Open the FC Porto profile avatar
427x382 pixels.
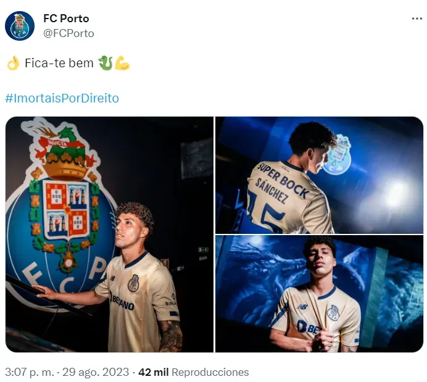[x=20, y=26]
